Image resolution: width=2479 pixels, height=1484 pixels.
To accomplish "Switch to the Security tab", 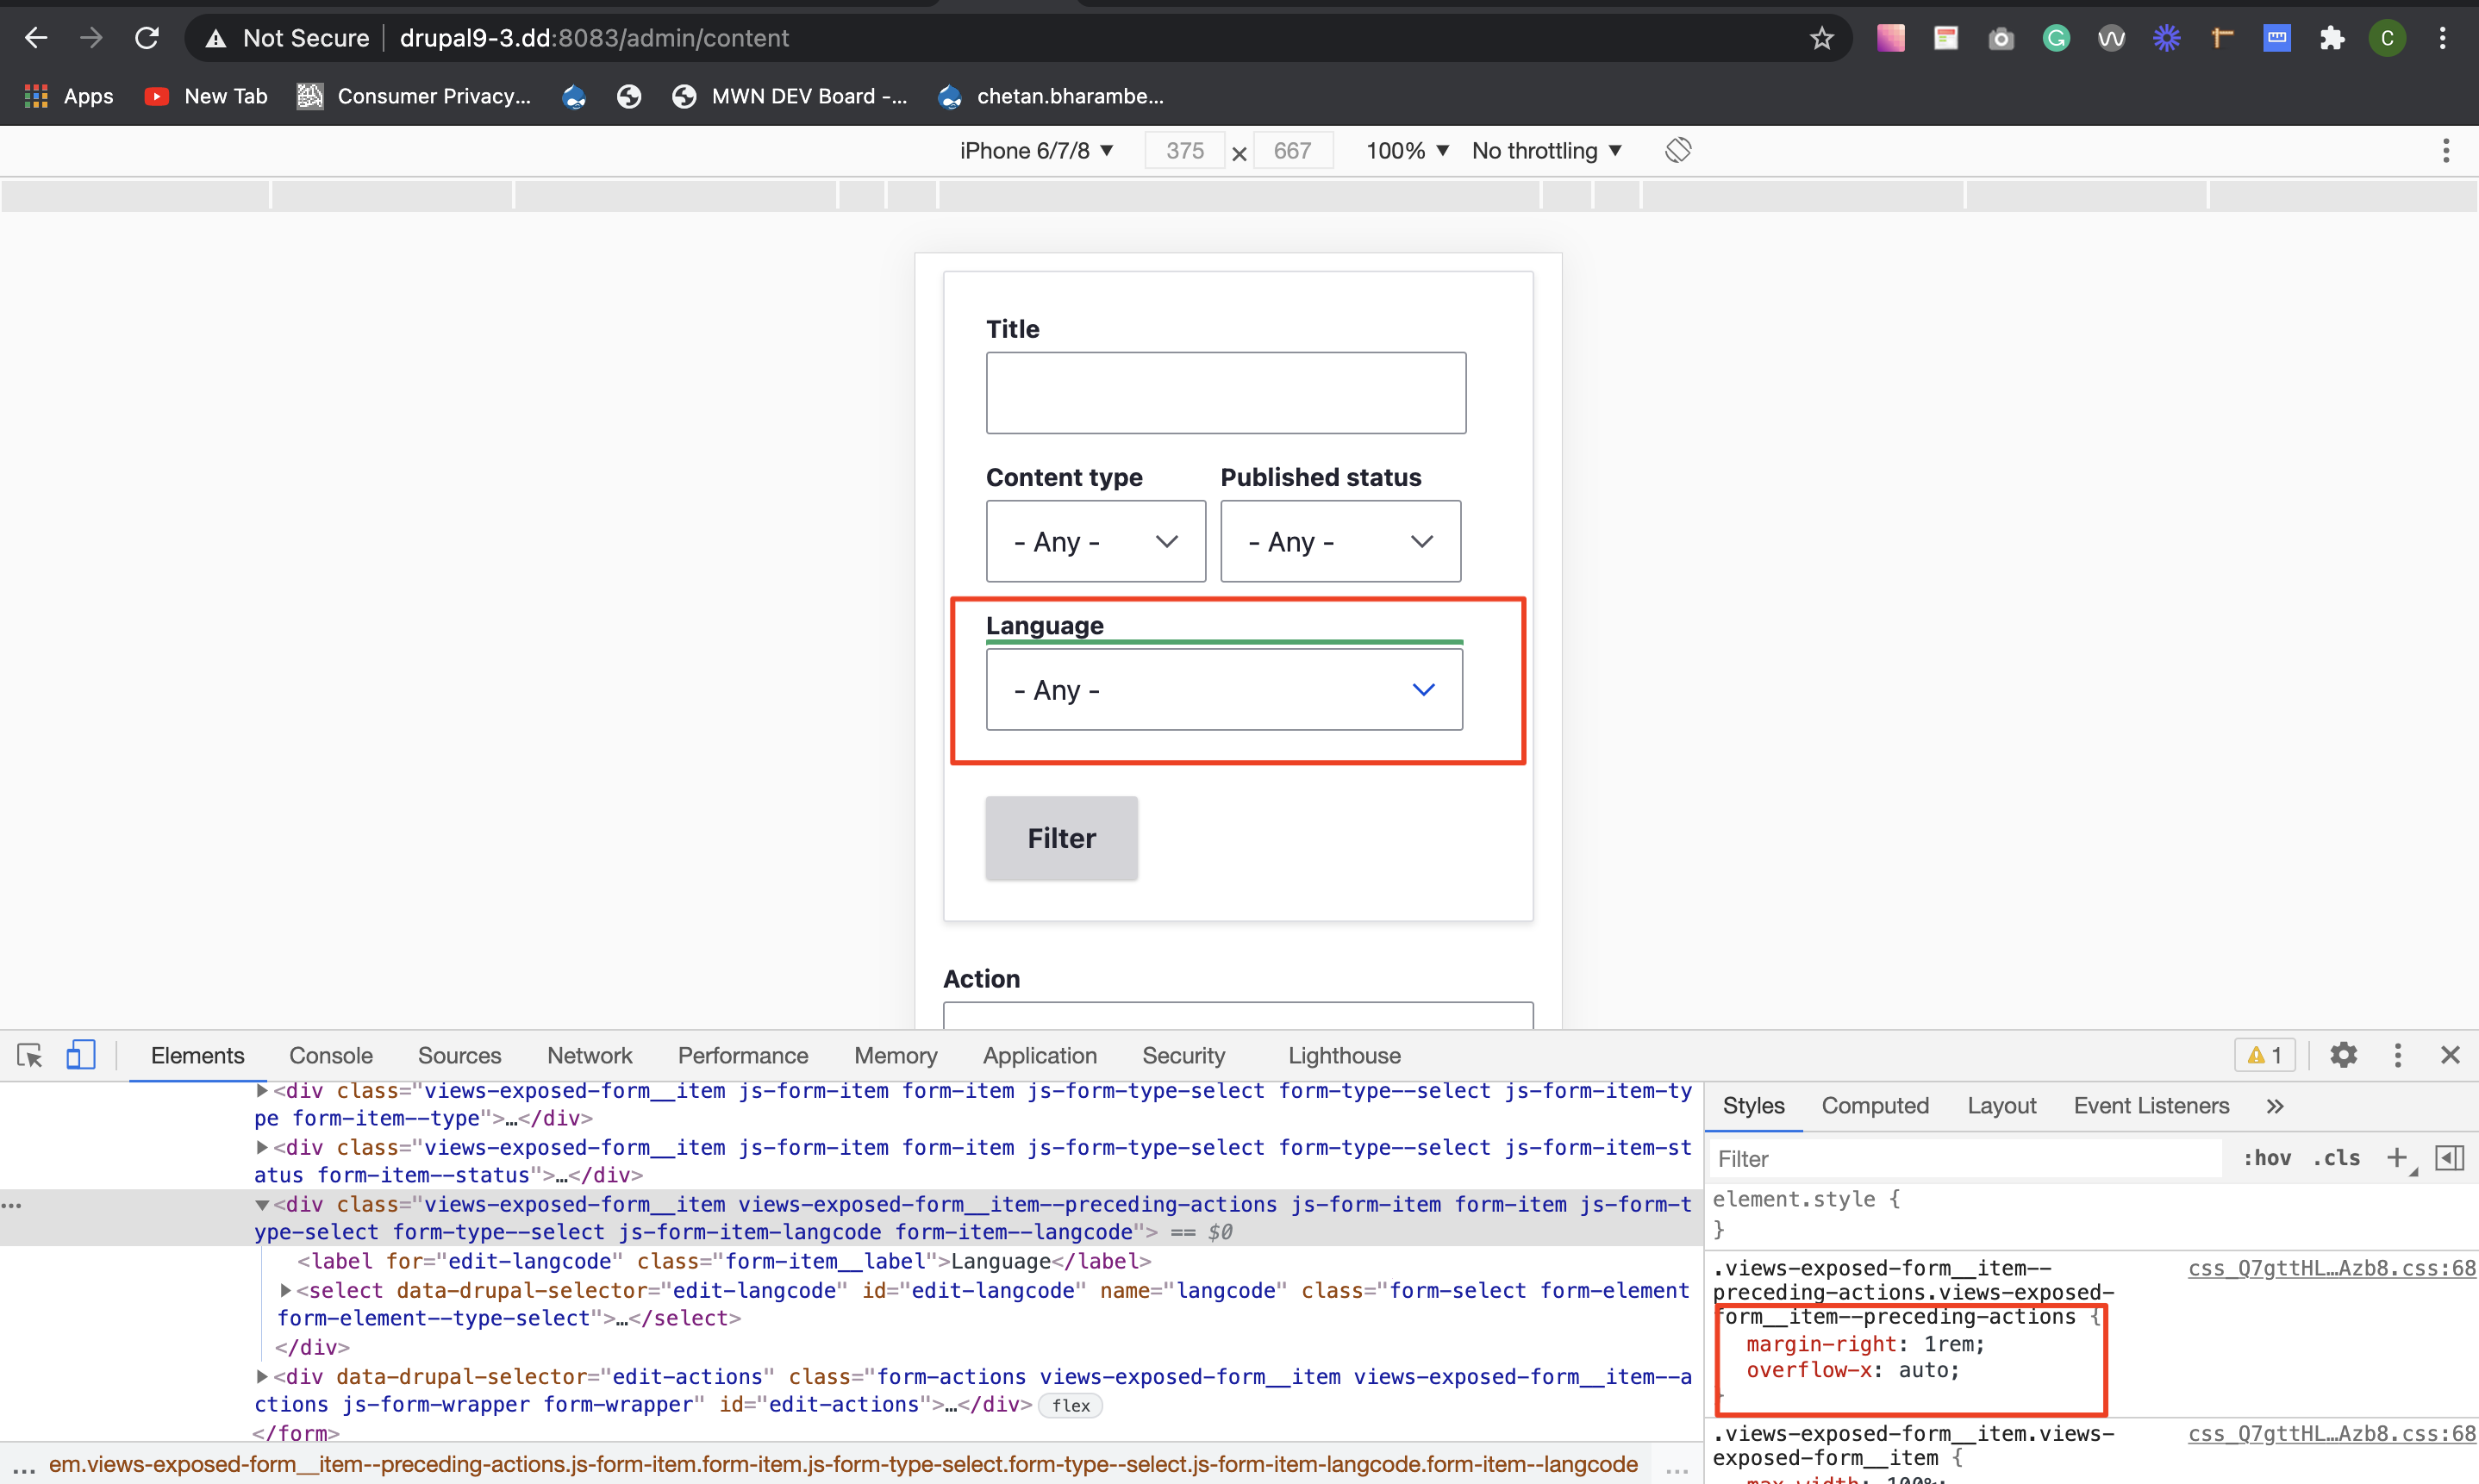I will [1183, 1055].
